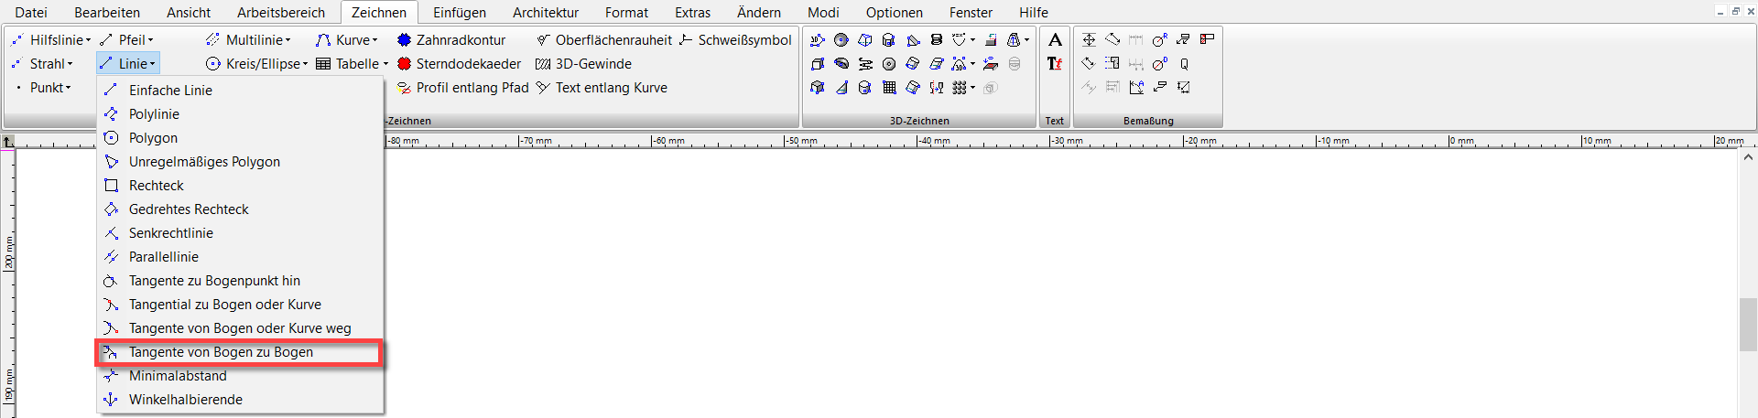Choose the 3D wedge tool icon

tap(913, 39)
